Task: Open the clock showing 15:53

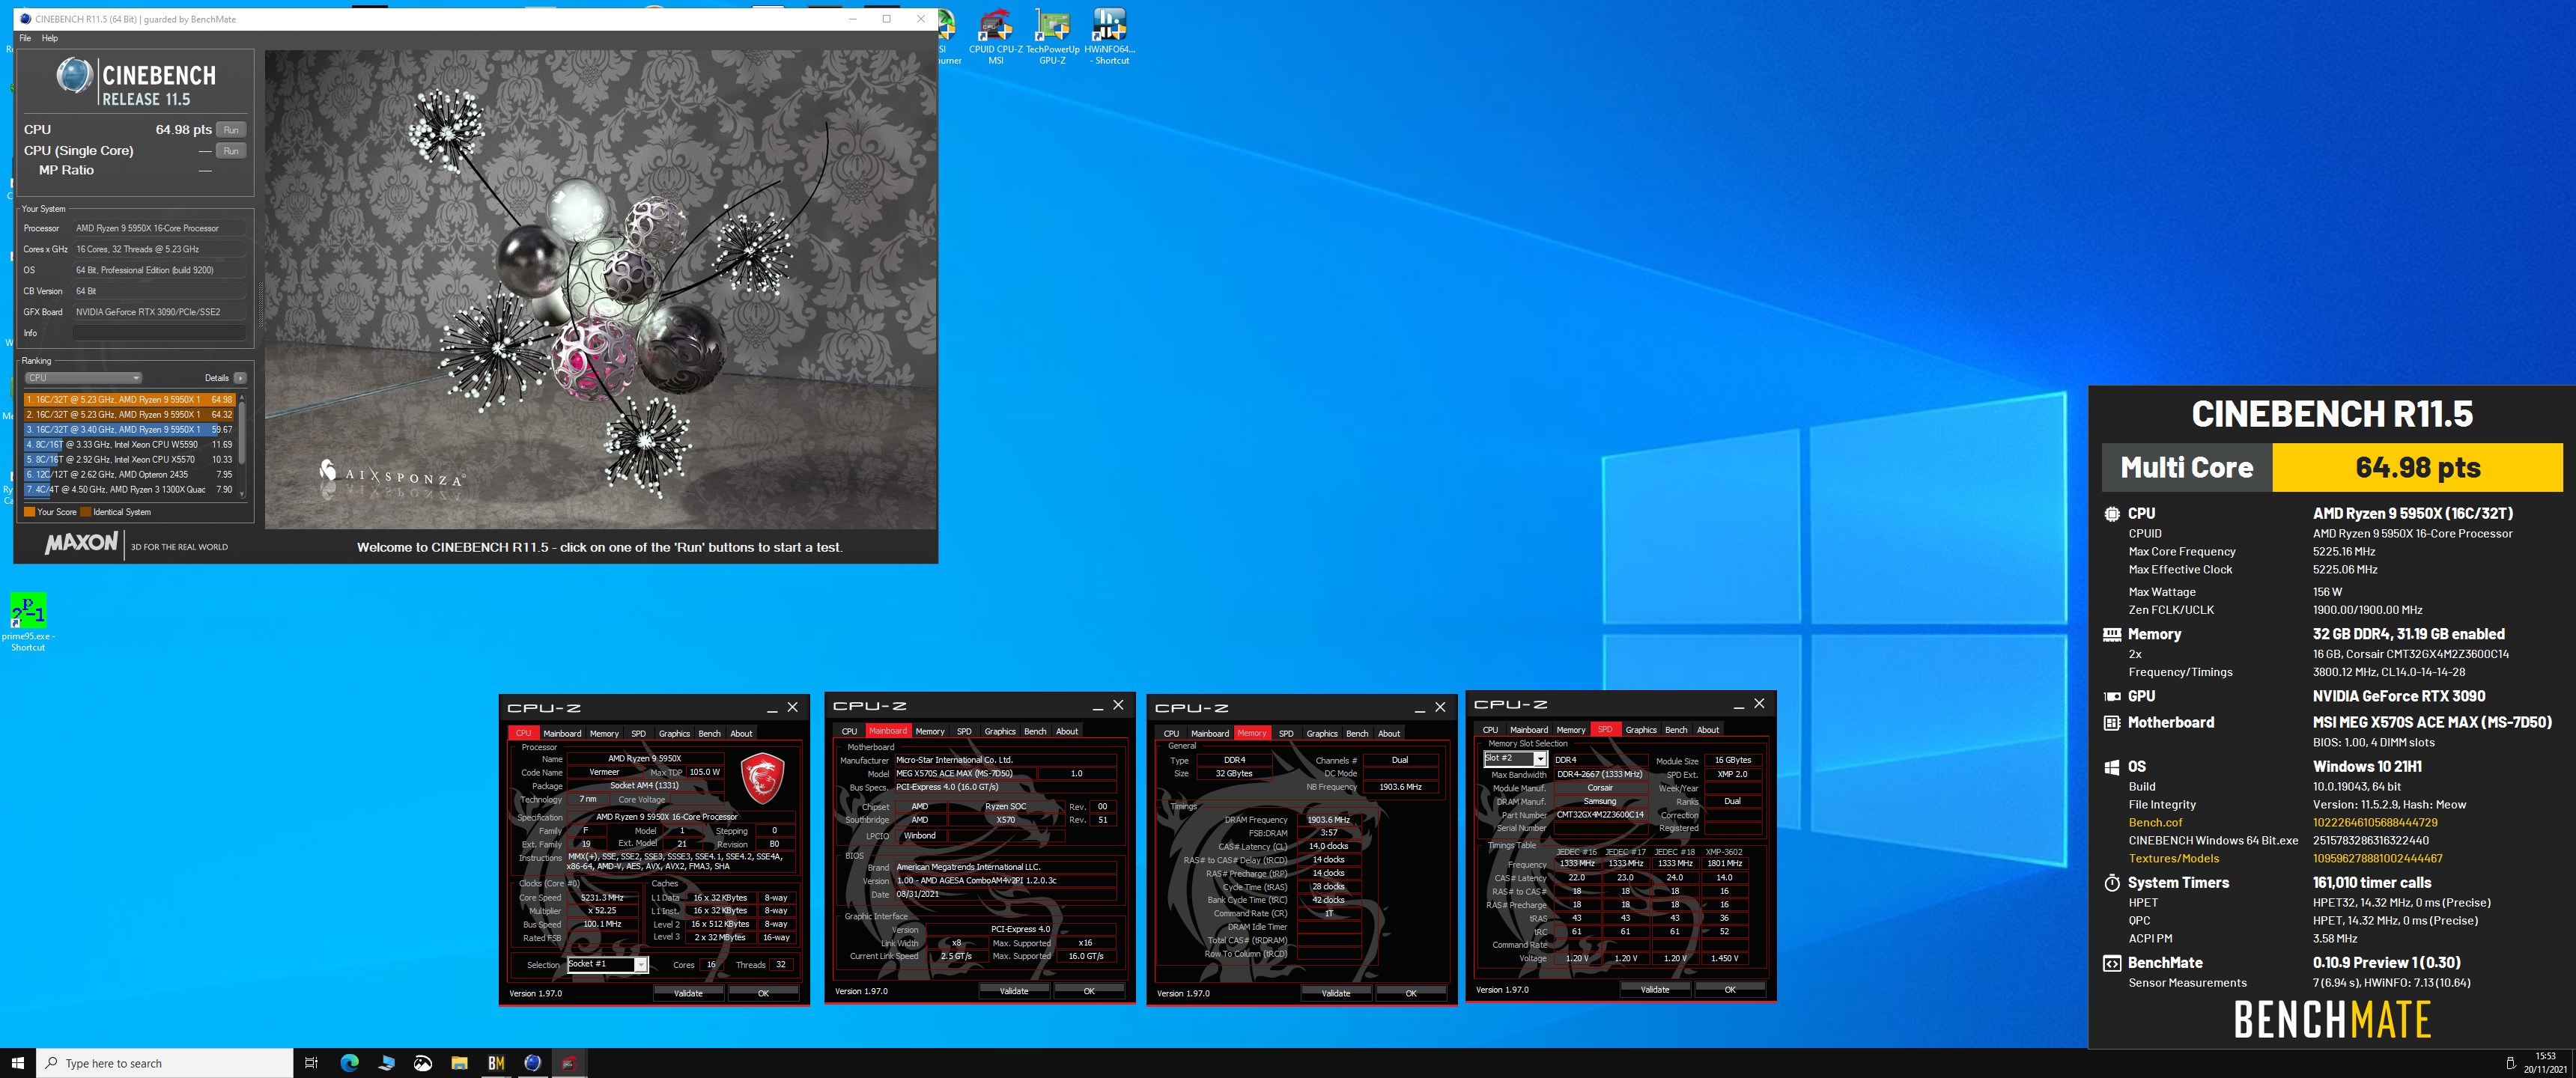Action: [x=2545, y=1063]
